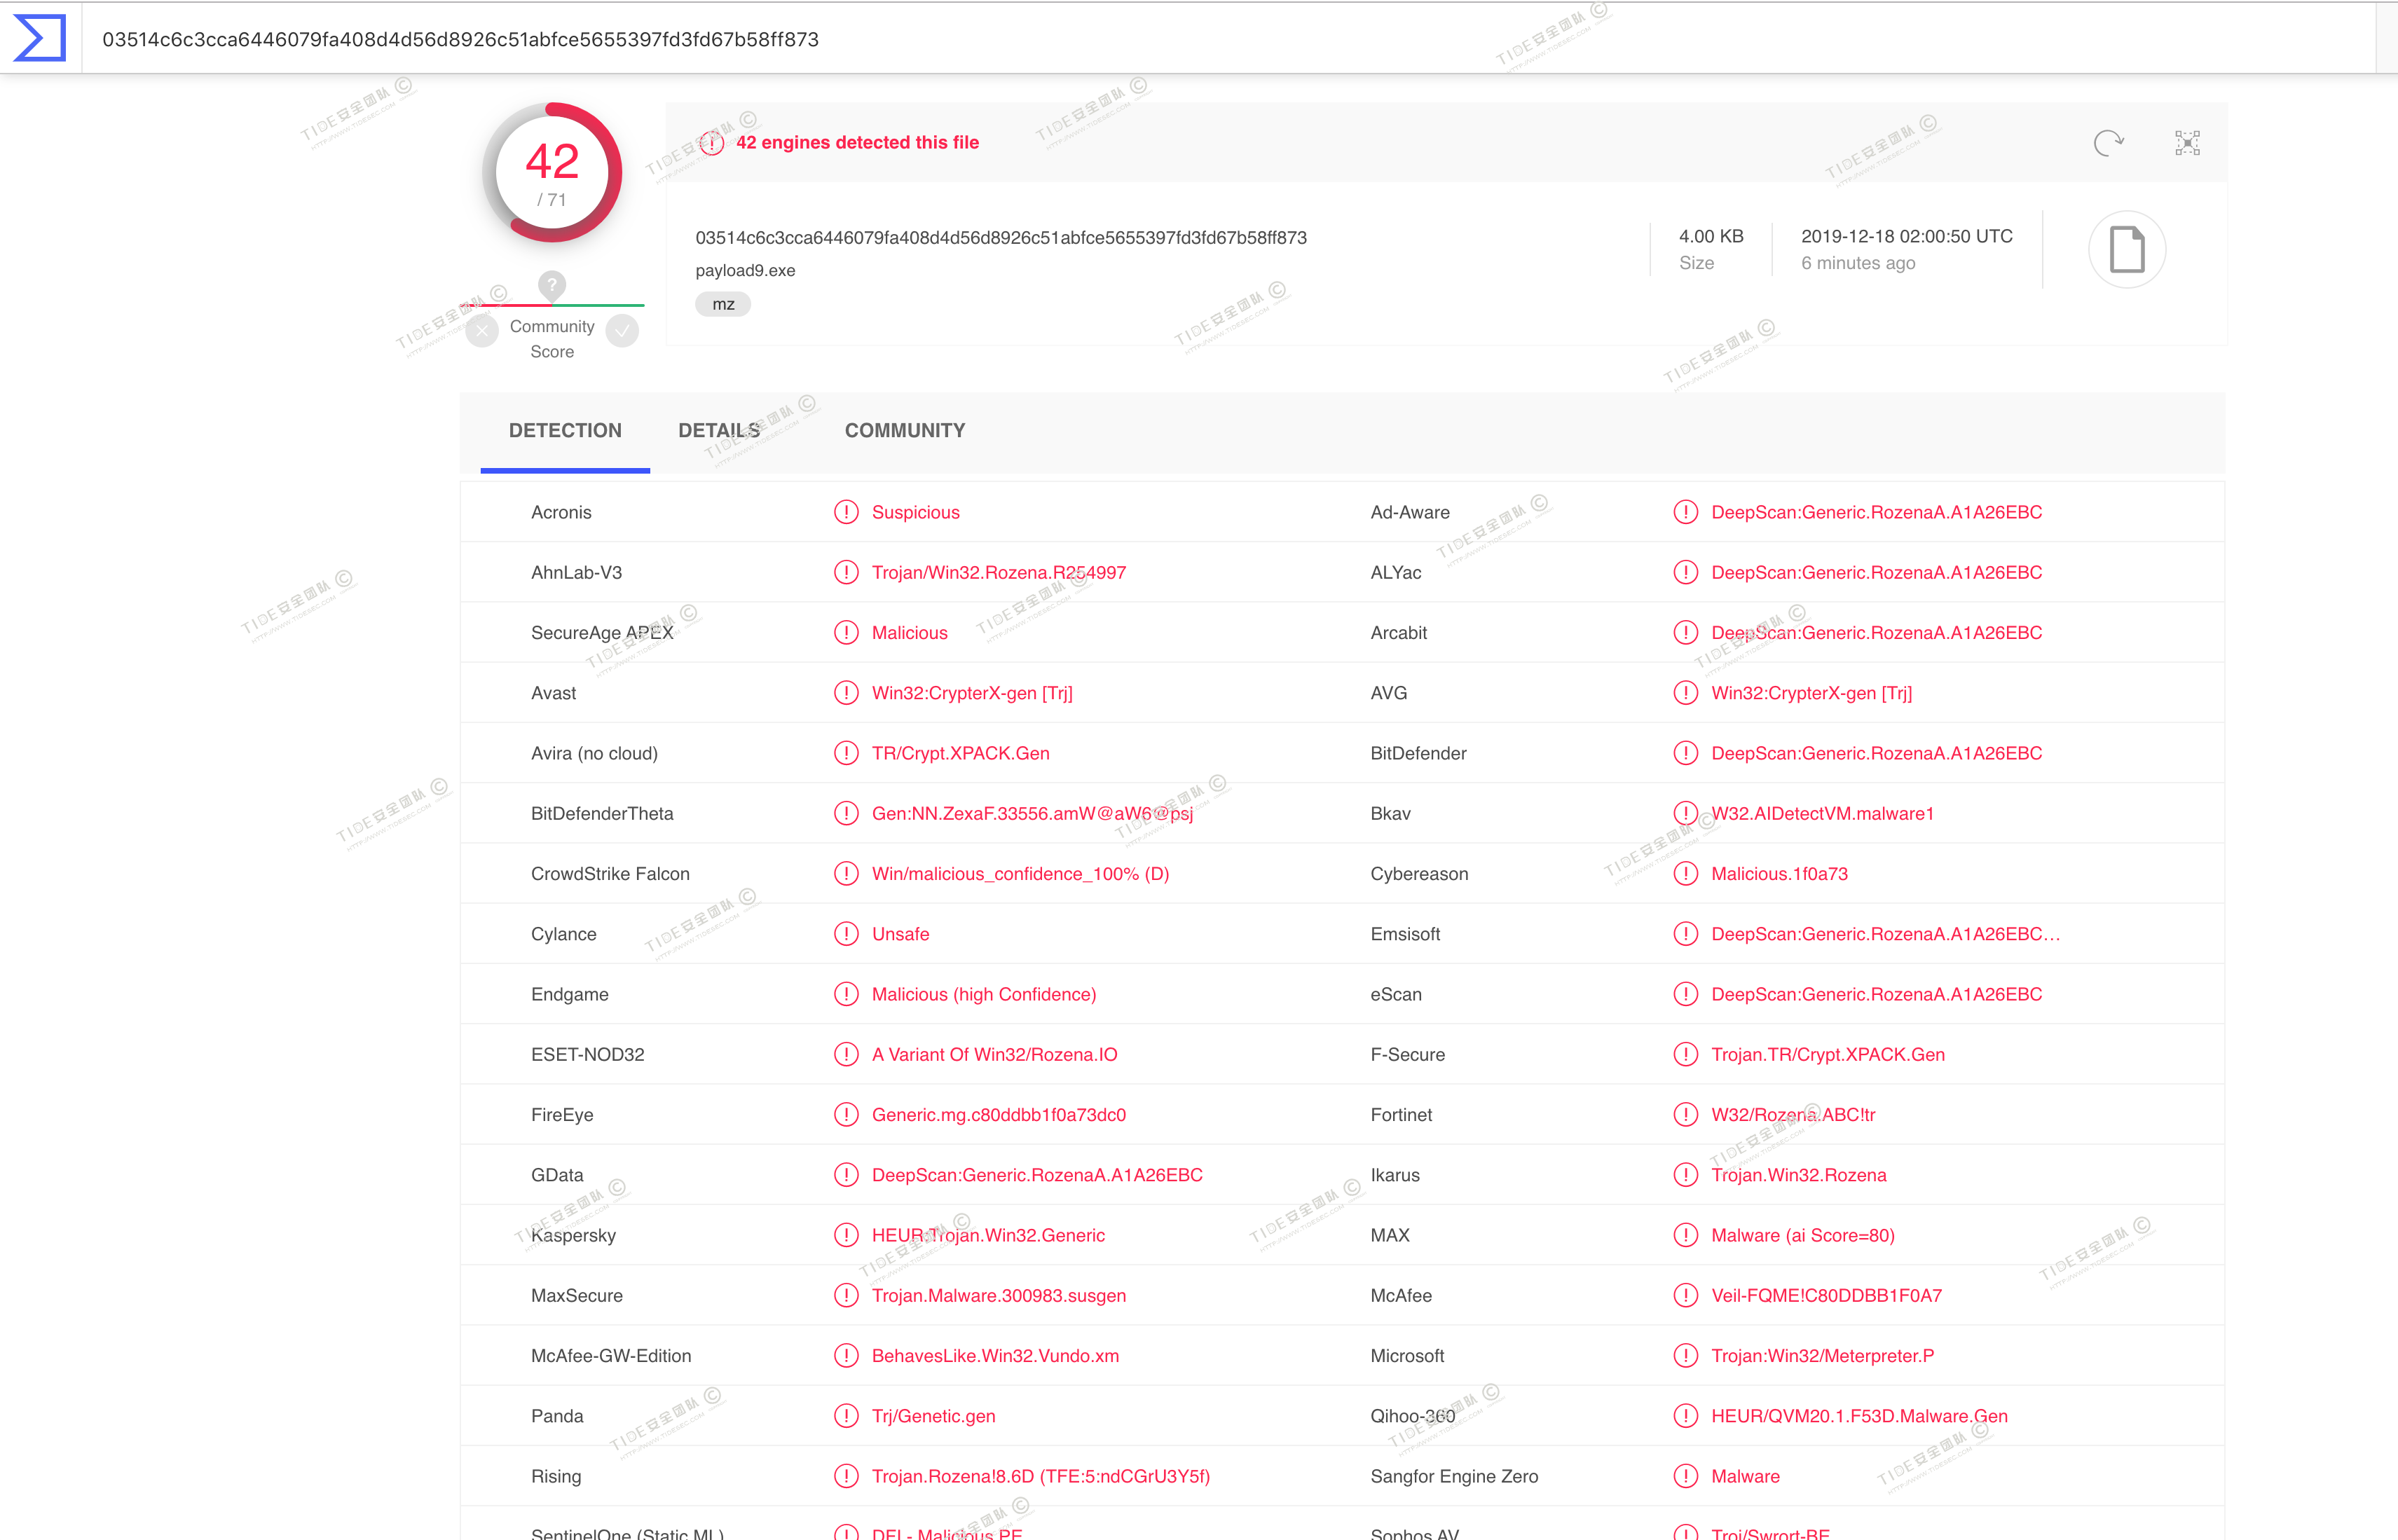Click the mz file tag

click(723, 304)
